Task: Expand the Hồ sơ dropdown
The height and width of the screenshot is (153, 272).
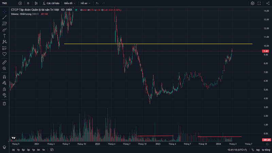Action: click(x=85, y=3)
